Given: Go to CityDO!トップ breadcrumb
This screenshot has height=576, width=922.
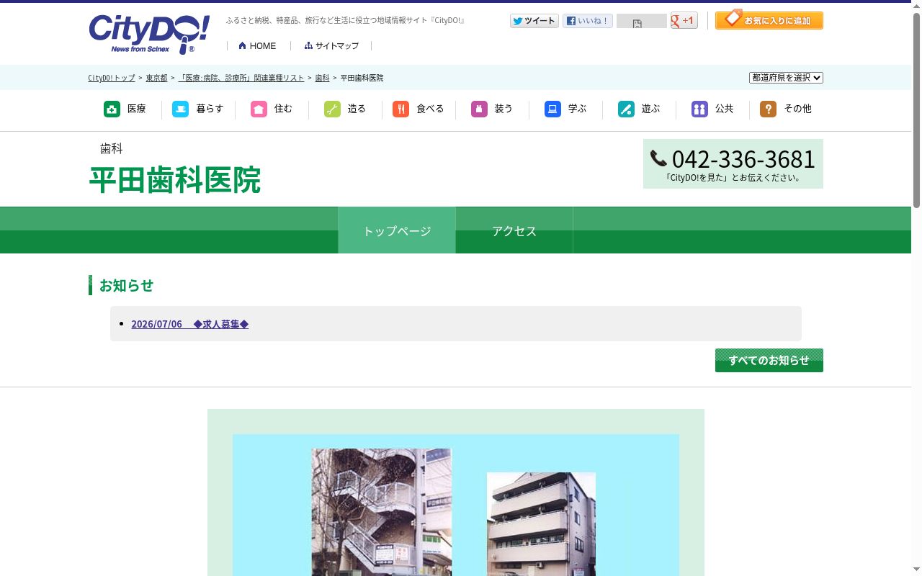Looking at the screenshot, I should tap(112, 78).
